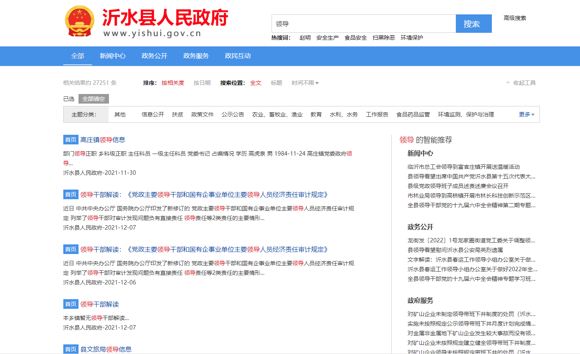580x354 pixels.
Task: Click the blue 搜索 search button
Action: pos(473,24)
